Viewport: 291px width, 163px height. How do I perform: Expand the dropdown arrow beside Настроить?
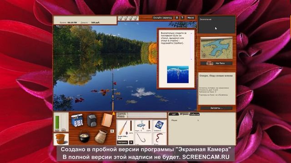tap(131, 142)
